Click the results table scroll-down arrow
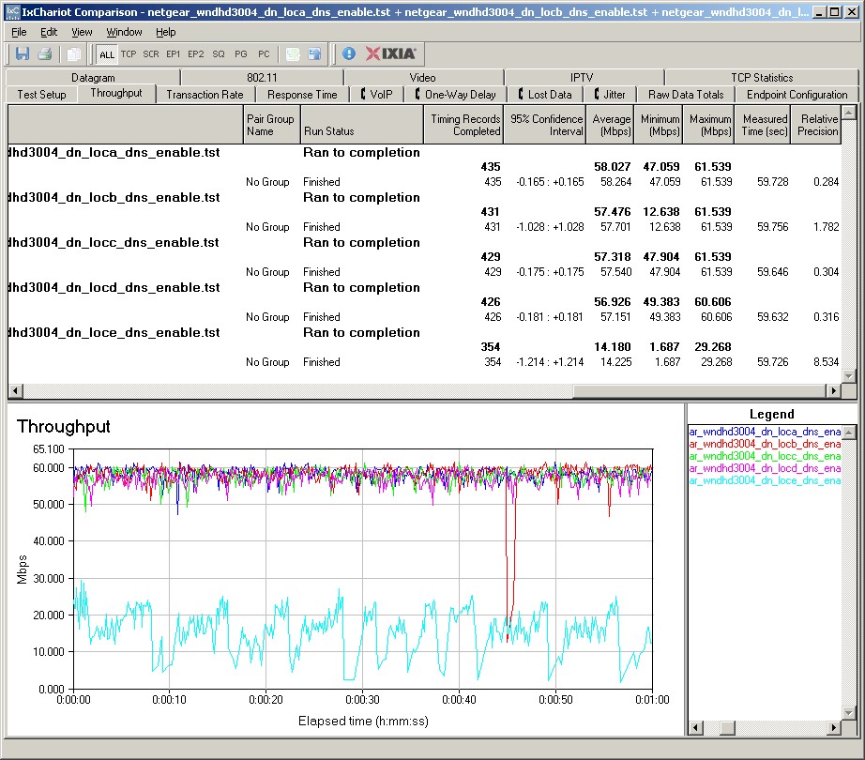Screen dimensions: 865x760 [849, 376]
